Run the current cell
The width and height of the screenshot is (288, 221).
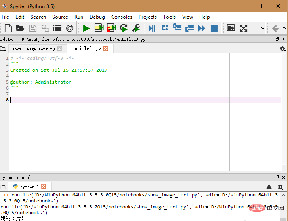pyautogui.click(x=99, y=28)
